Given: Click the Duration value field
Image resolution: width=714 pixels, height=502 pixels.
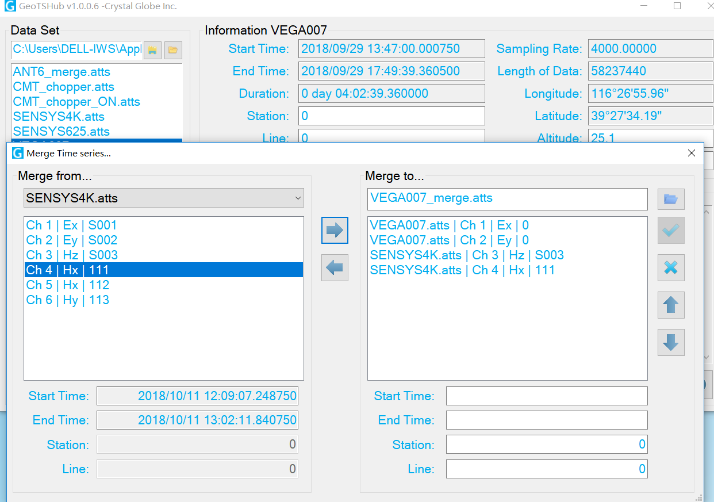Looking at the screenshot, I should click(x=391, y=94).
